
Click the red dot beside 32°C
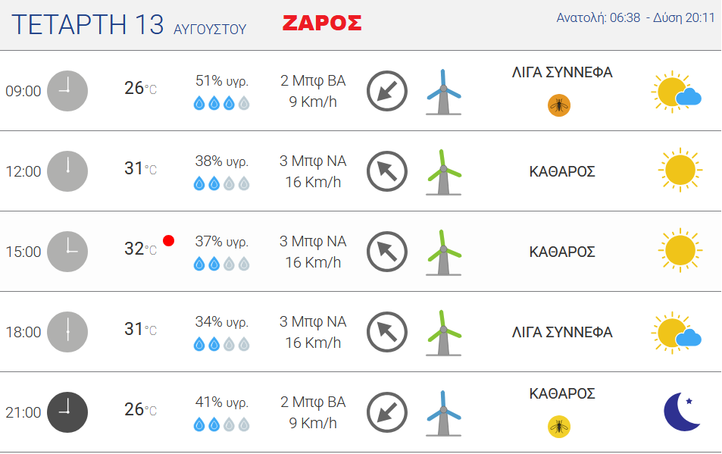pyautogui.click(x=168, y=241)
